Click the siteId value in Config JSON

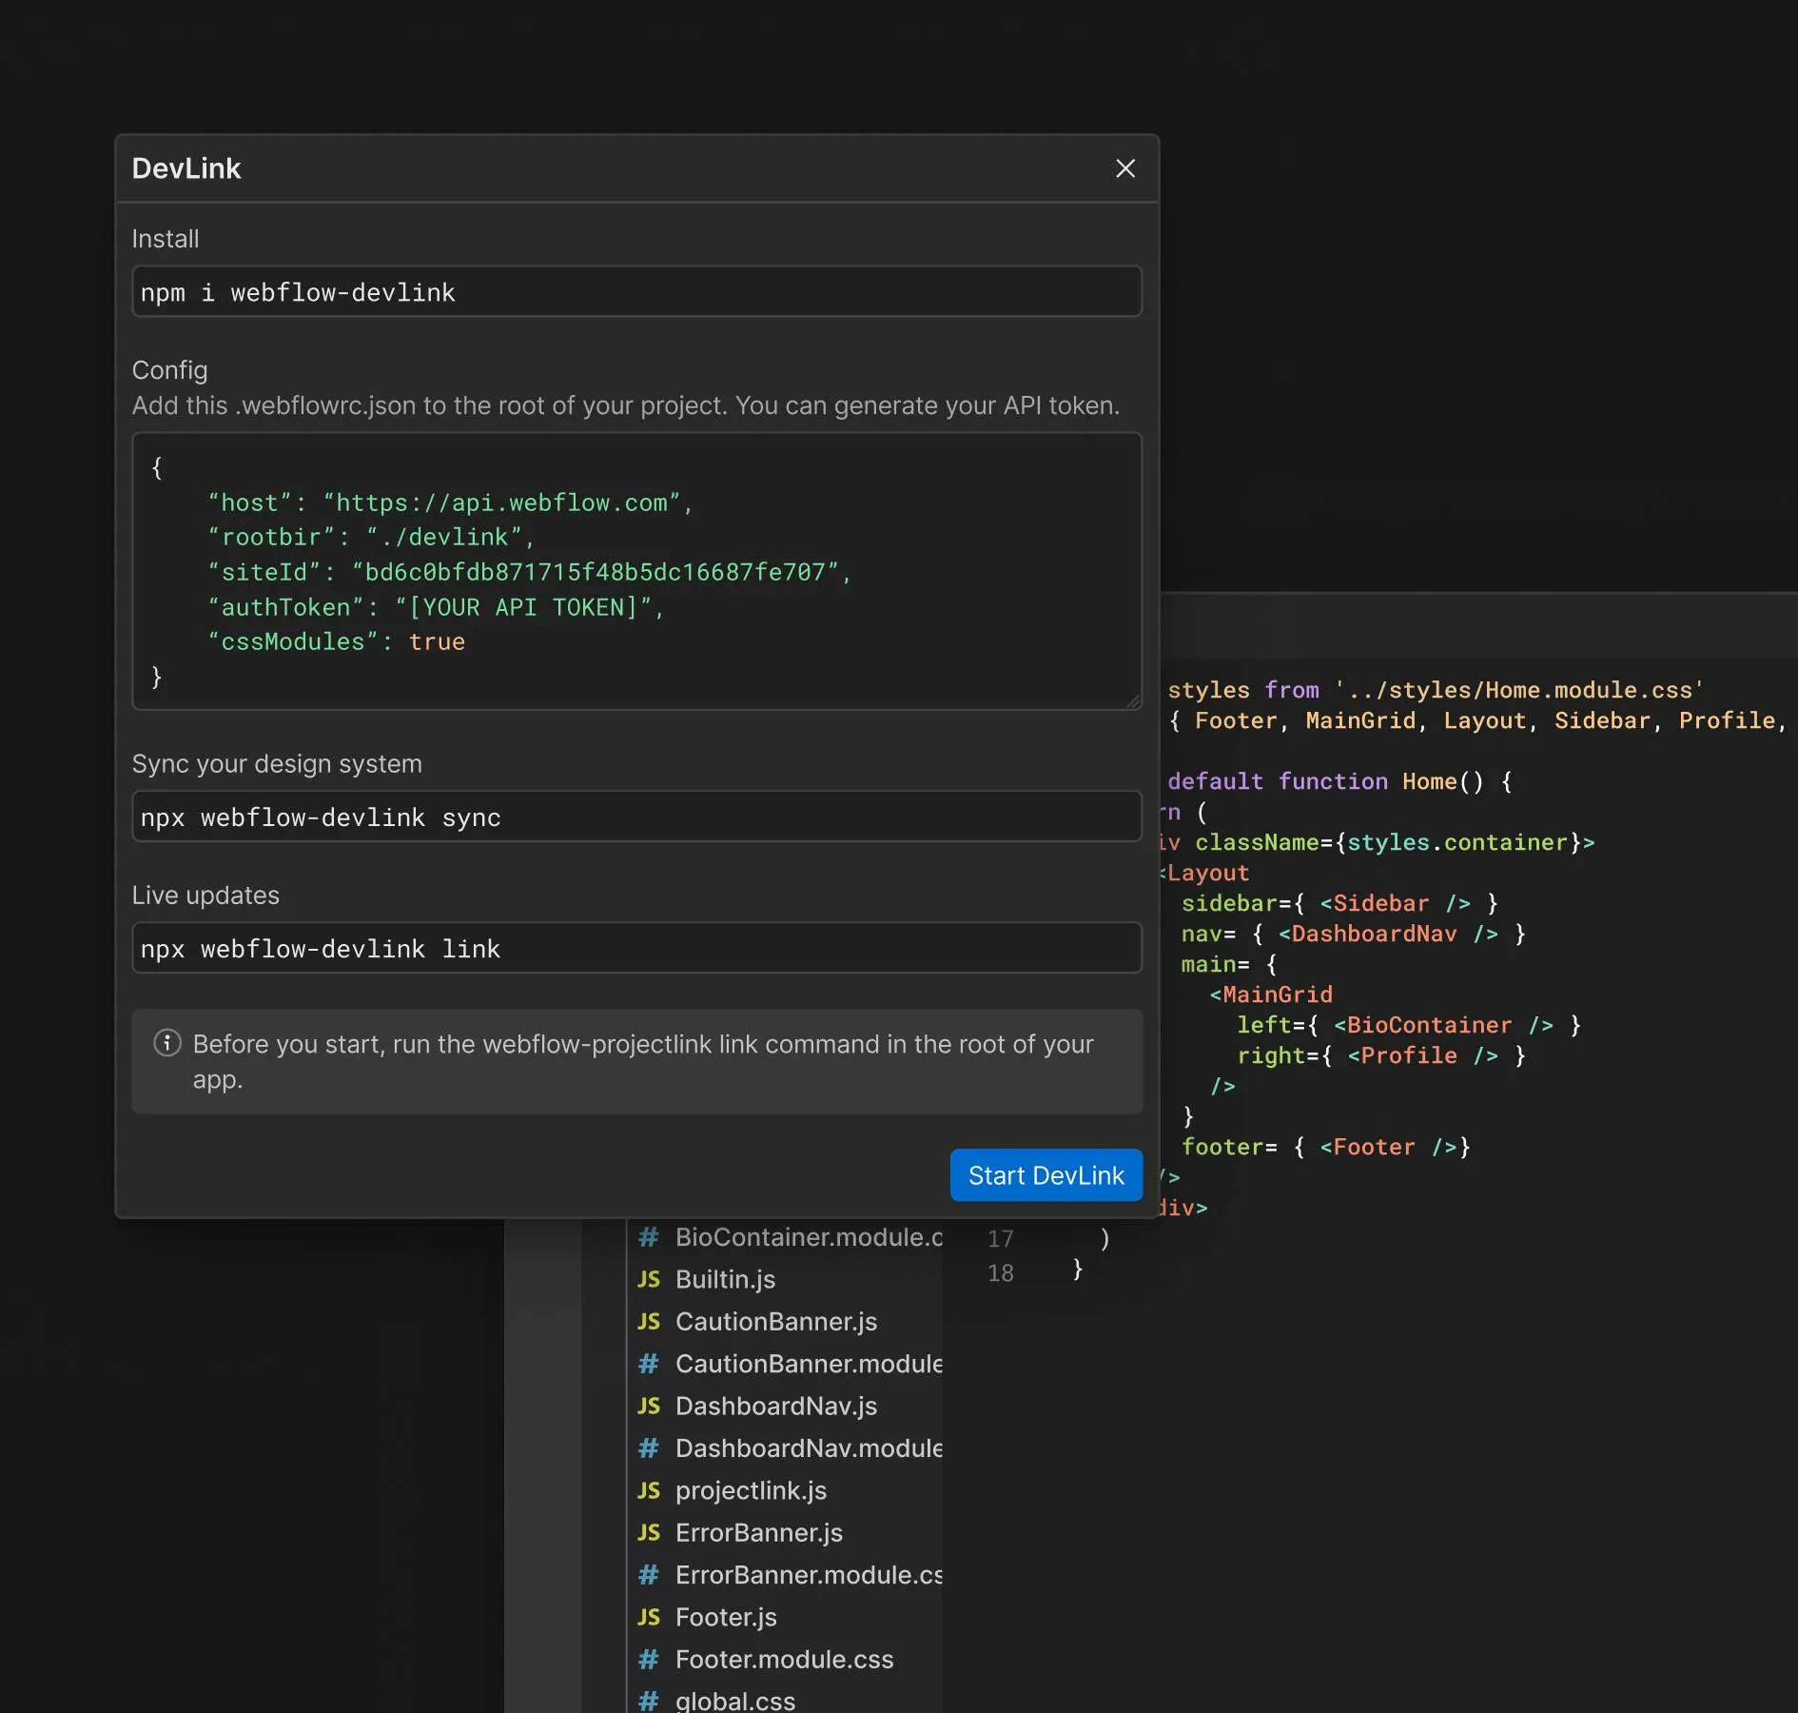(596, 572)
